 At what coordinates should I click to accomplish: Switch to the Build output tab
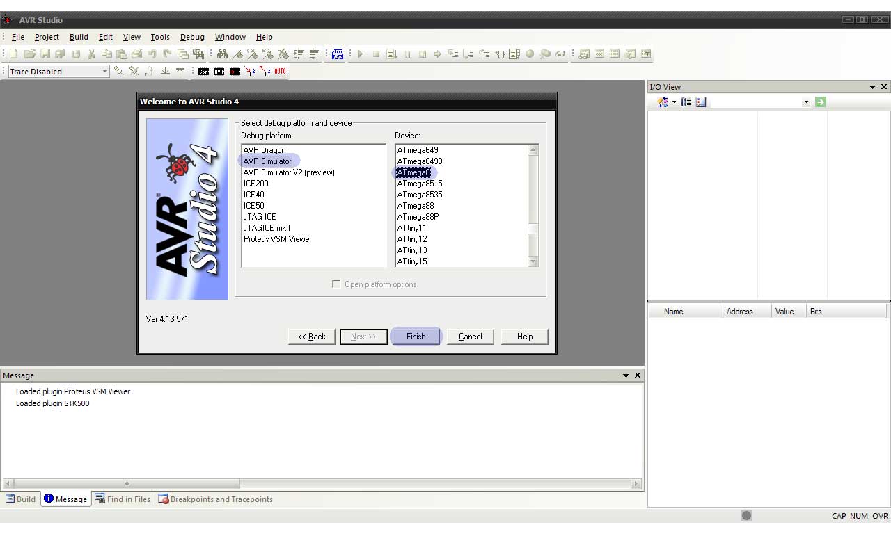click(21, 499)
